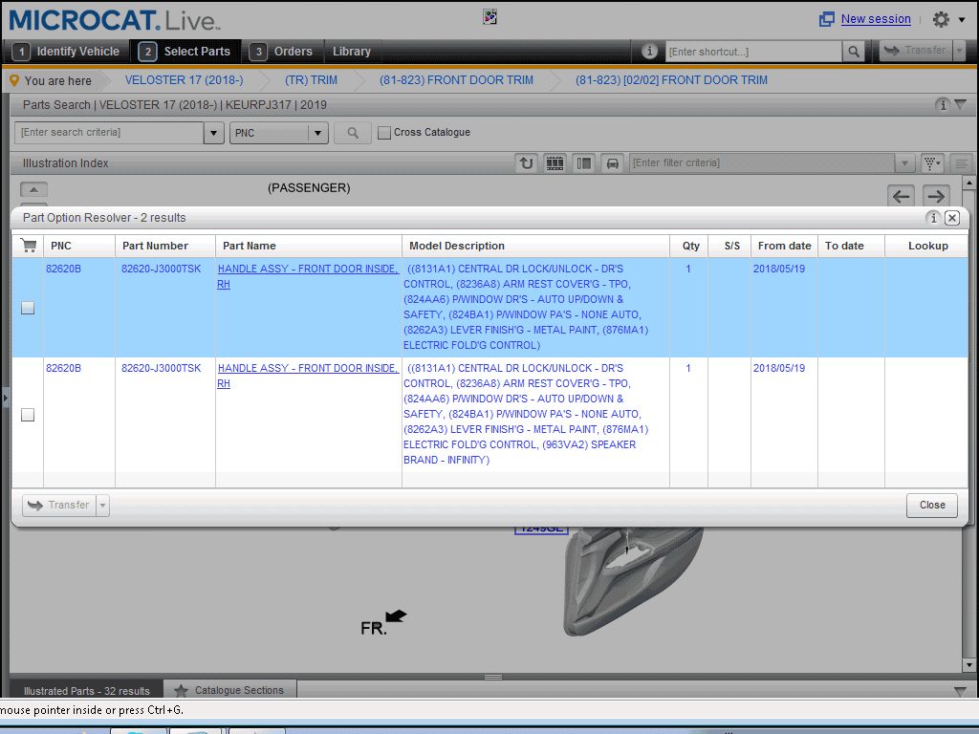Click the You are here location pin
Image resolution: width=979 pixels, height=734 pixels.
14,80
